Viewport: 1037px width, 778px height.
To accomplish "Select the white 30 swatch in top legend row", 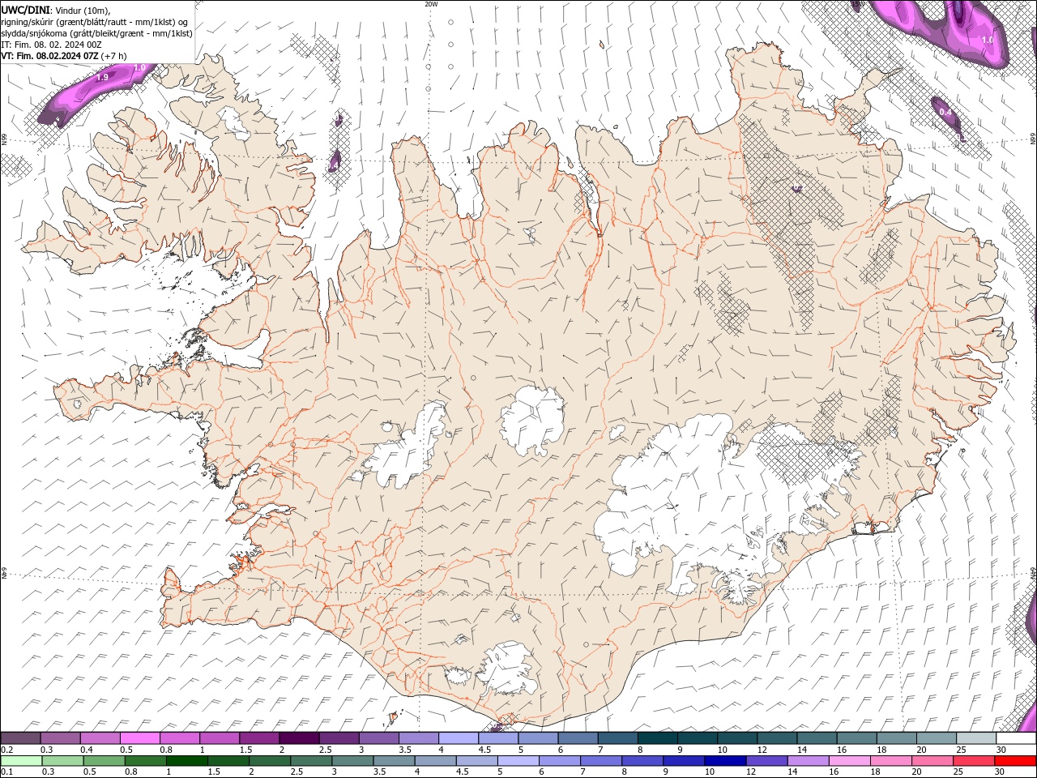I will tap(1015, 738).
